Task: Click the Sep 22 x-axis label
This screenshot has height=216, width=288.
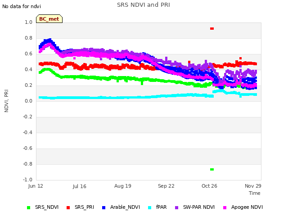Action: (166, 186)
